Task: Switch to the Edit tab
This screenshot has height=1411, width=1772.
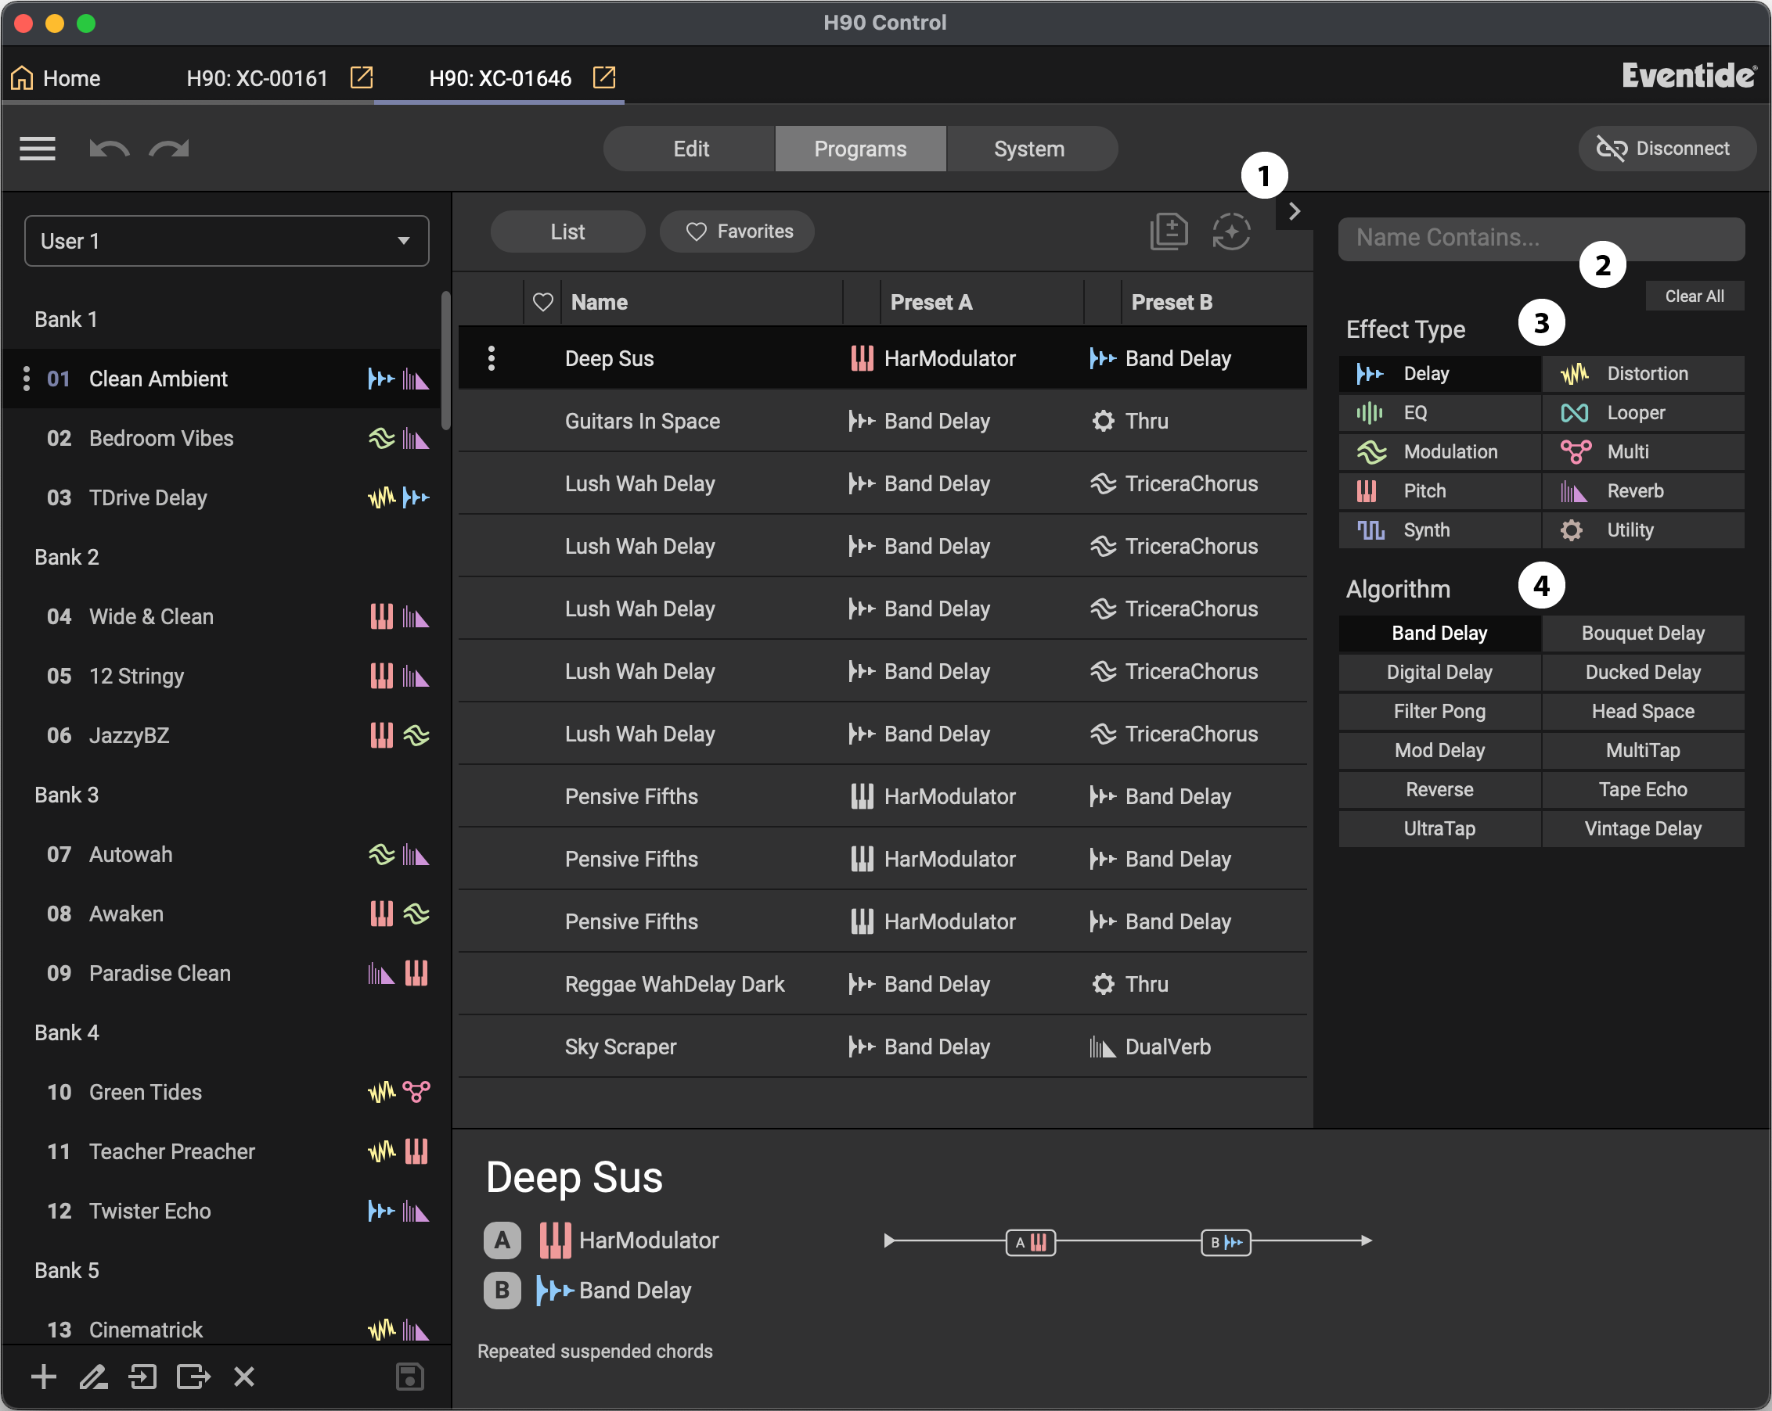Action: coord(690,149)
